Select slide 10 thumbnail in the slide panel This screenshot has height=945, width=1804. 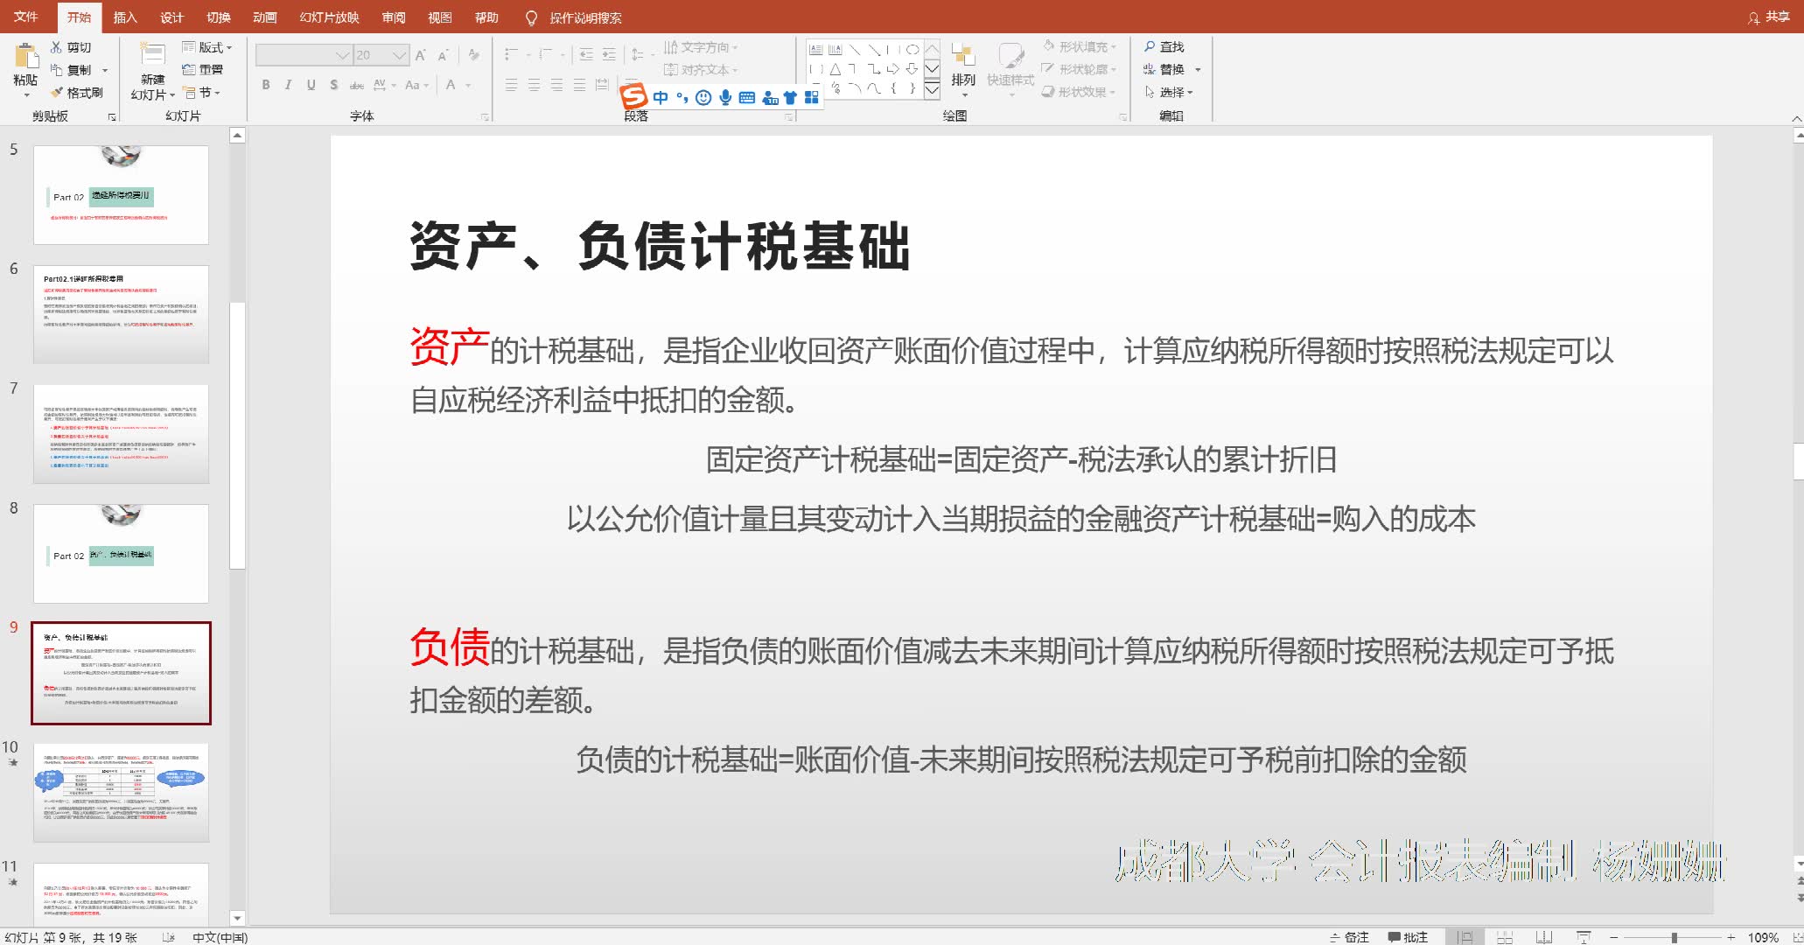click(121, 792)
